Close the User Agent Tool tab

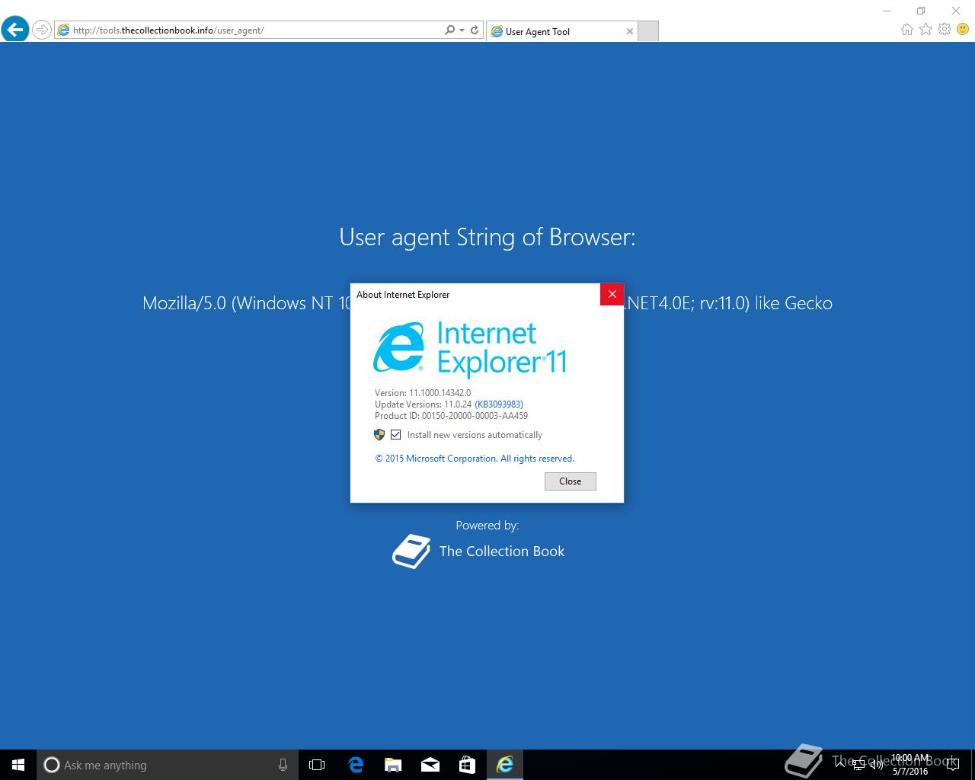(629, 31)
